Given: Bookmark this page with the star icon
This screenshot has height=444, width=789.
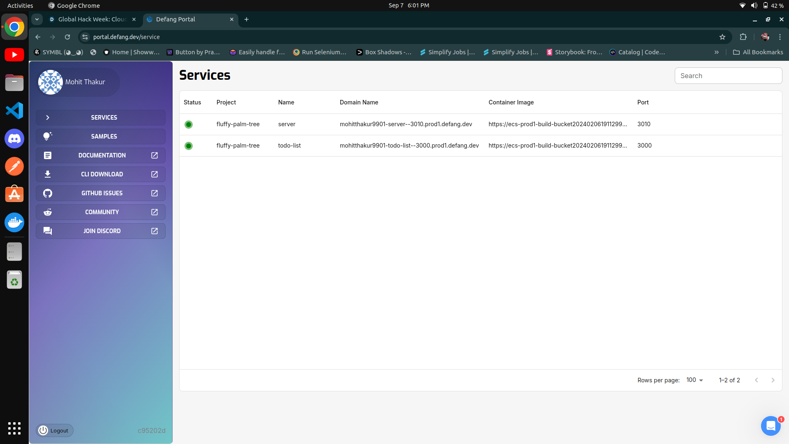Looking at the screenshot, I should coord(722,37).
